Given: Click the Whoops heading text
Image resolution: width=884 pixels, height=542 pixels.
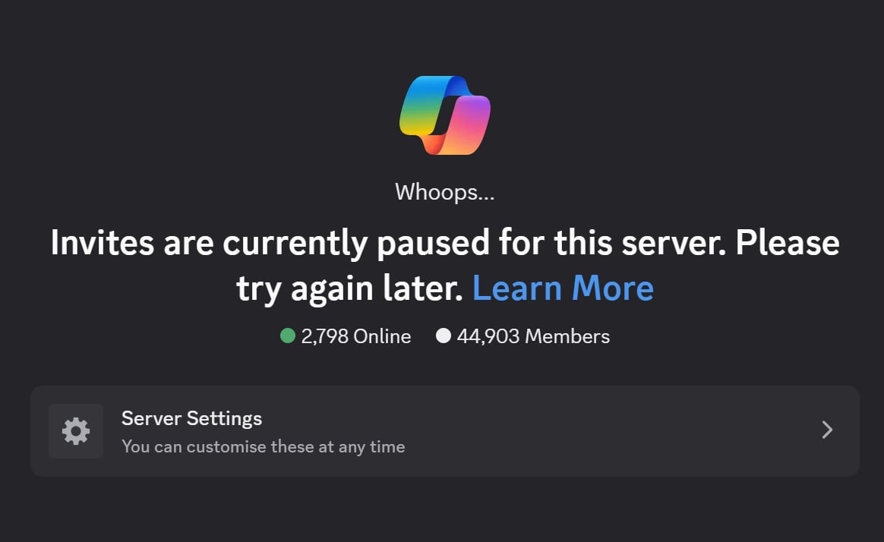Looking at the screenshot, I should pos(444,192).
